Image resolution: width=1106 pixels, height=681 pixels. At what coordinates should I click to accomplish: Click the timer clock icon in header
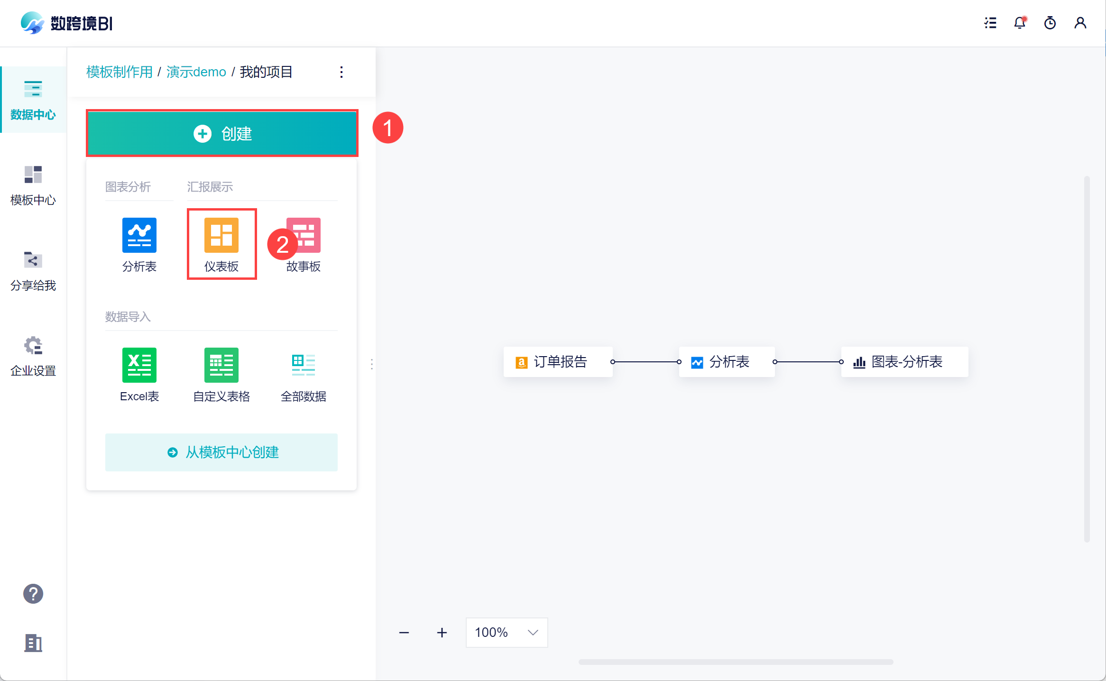[1050, 23]
